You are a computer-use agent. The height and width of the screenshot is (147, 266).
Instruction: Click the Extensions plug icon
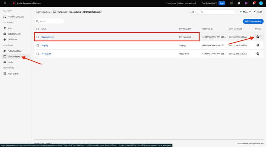pos(5,39)
